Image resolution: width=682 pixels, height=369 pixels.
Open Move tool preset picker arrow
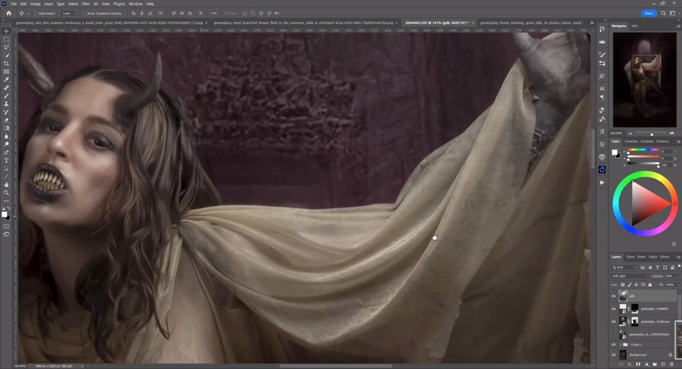[28, 14]
